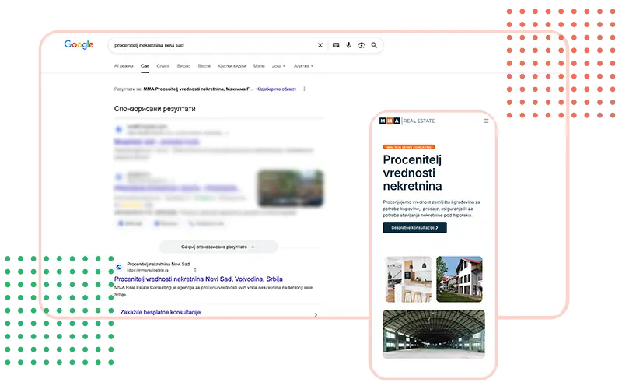This screenshot has height=389, width=622.
Task: Click the magnifying glass search icon
Action: [374, 45]
